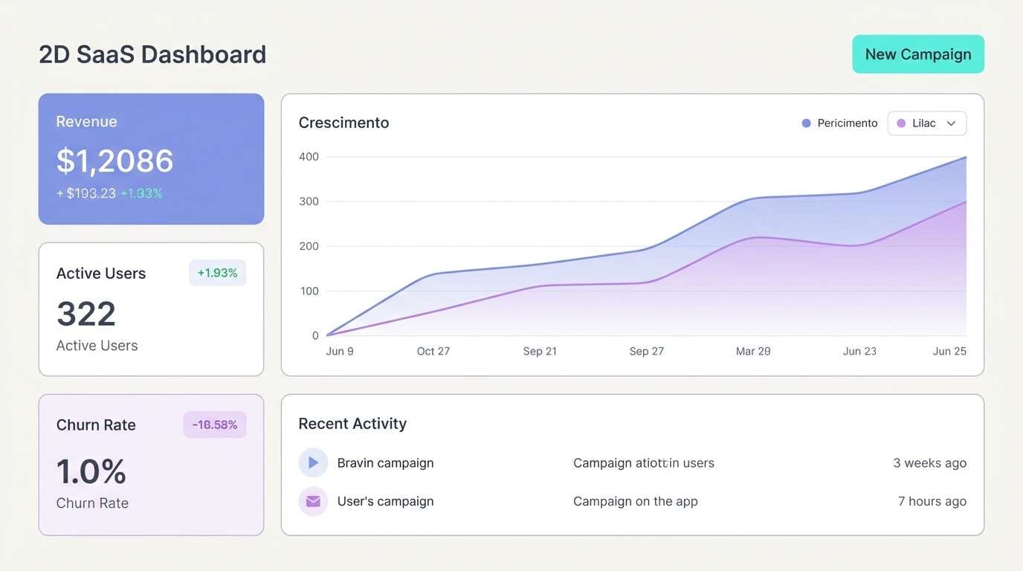Click the Revenue card
Viewport: 1023px width, 571px height.
(151, 158)
